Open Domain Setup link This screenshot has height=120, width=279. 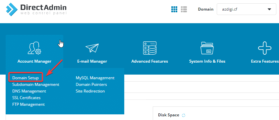pos(26,78)
